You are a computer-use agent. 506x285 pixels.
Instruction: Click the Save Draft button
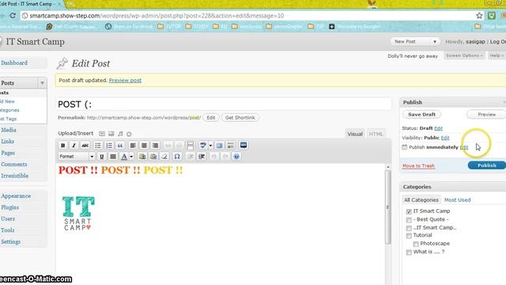[421, 114]
